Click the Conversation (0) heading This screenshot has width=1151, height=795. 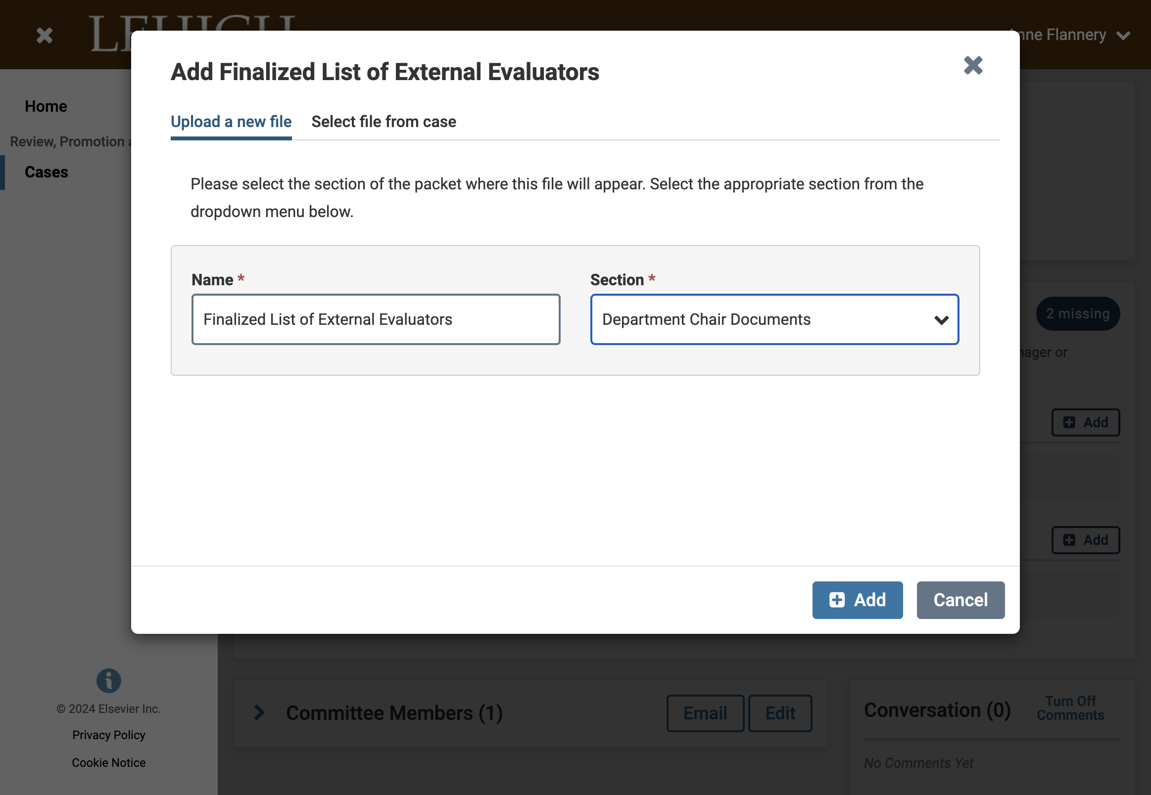pyautogui.click(x=937, y=710)
